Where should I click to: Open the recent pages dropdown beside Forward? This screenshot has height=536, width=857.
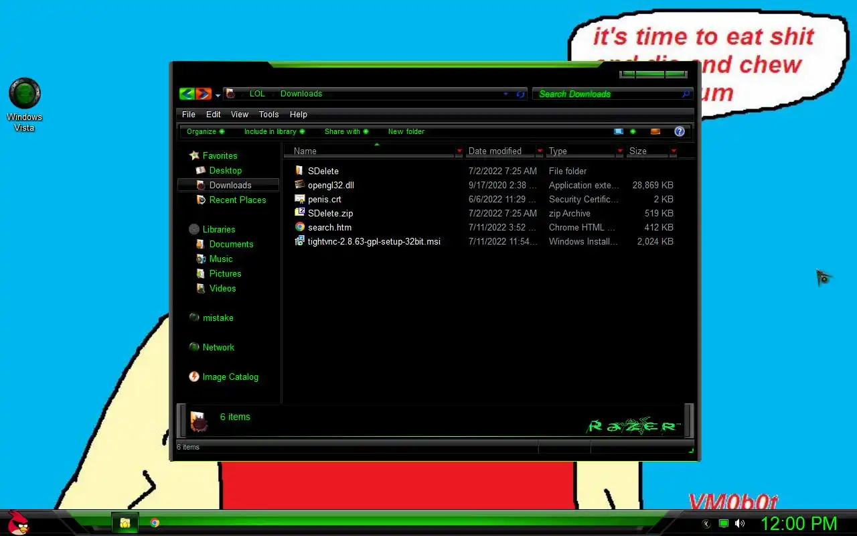tap(218, 96)
